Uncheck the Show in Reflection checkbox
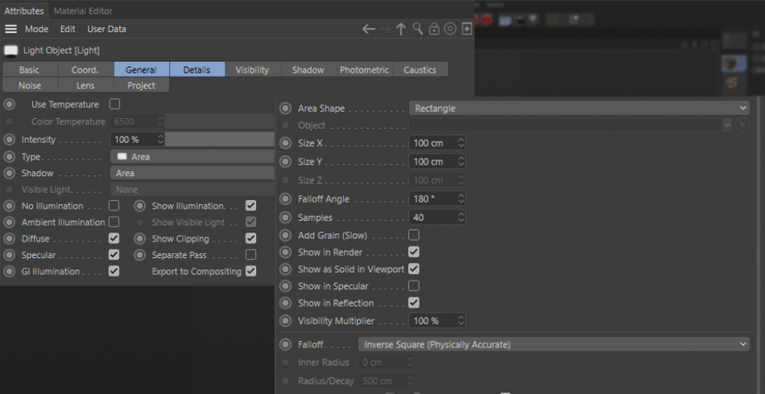The height and width of the screenshot is (394, 765). pos(414,303)
